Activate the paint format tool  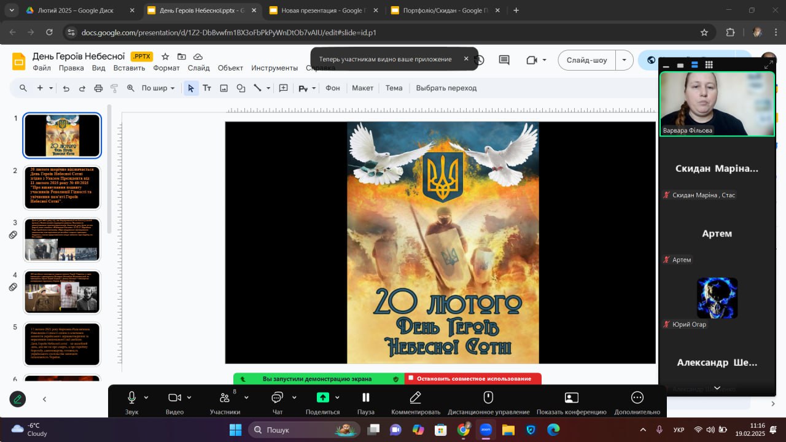114,88
